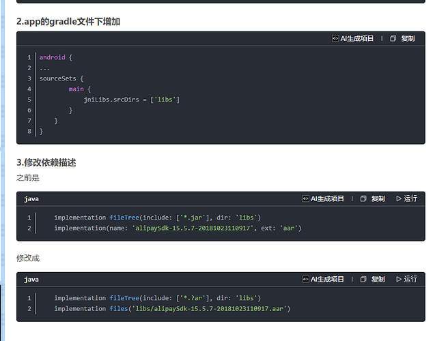The width and height of the screenshot is (433, 341).
Task: Click the copy icon in the '修改成' java block
Action: coord(363,279)
